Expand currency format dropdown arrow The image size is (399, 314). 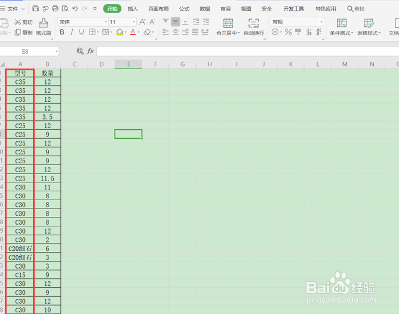[x=281, y=32]
